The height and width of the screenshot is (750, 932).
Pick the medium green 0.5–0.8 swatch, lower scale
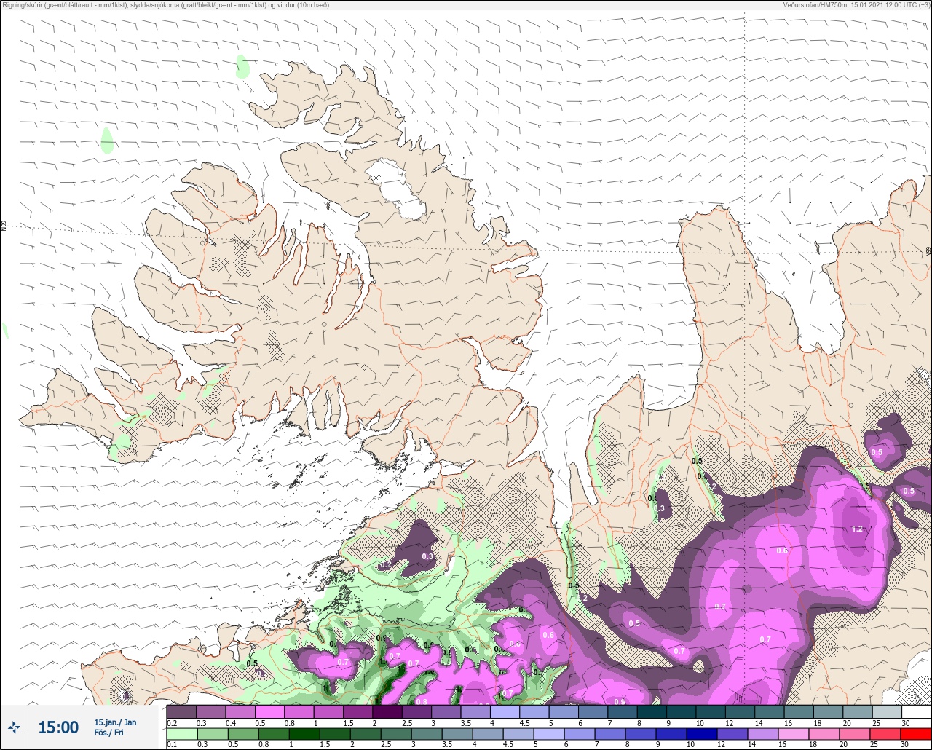click(x=243, y=733)
